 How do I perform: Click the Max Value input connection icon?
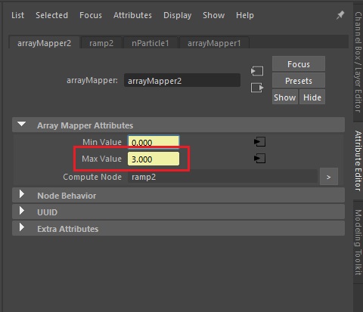(259, 159)
